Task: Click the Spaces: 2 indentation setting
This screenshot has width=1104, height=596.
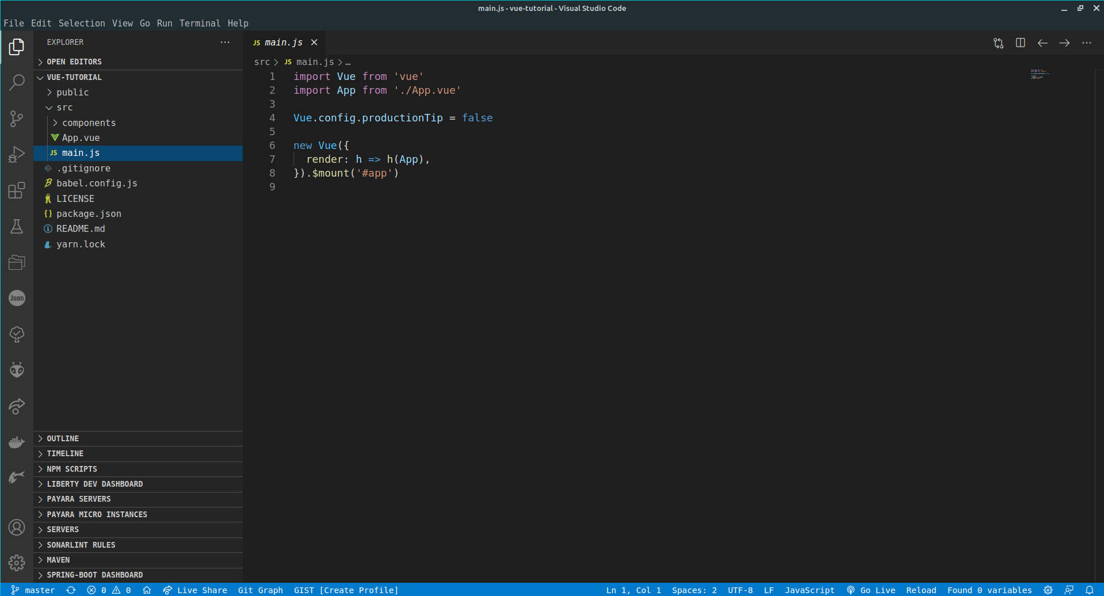Action: (x=694, y=590)
